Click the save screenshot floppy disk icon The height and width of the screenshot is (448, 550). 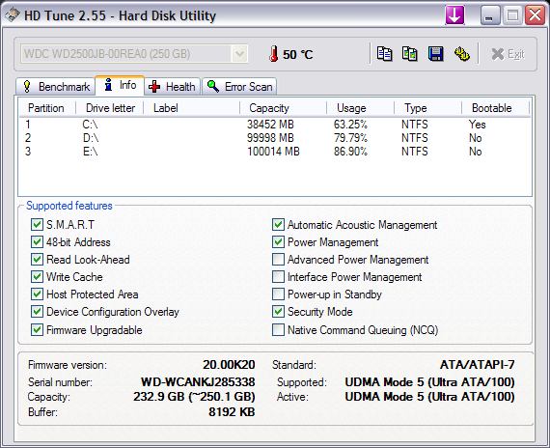click(x=435, y=54)
